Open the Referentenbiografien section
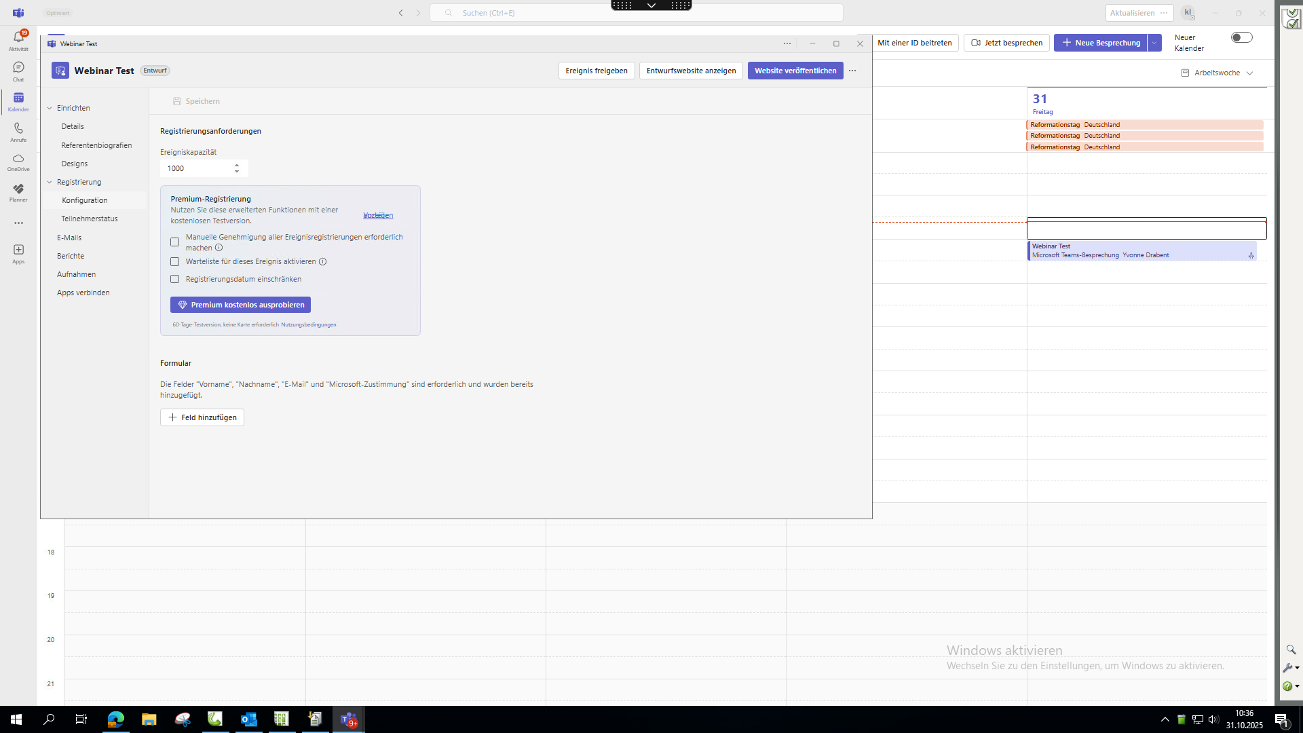 (96, 146)
